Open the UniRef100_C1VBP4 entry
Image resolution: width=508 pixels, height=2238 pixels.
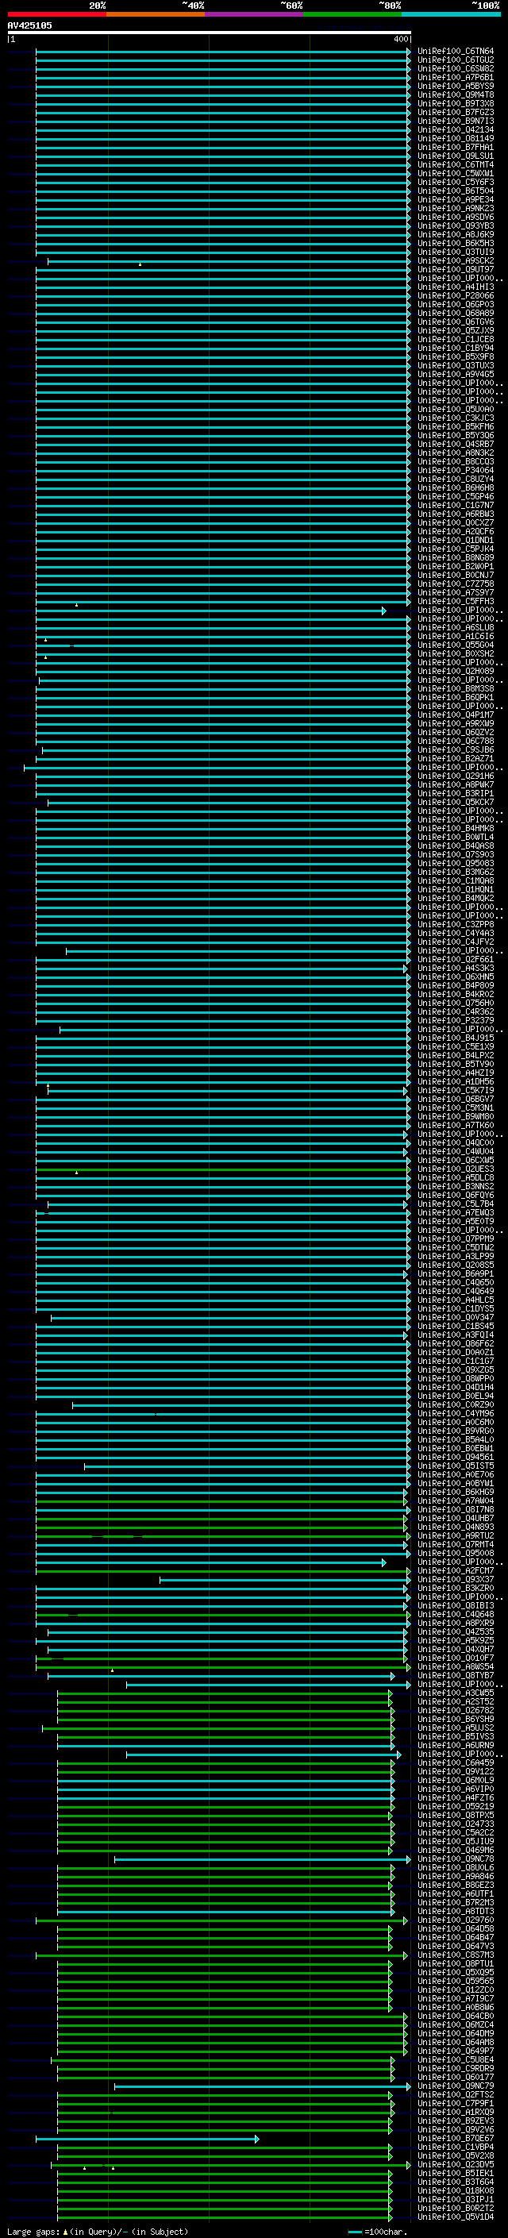coord(455,2147)
